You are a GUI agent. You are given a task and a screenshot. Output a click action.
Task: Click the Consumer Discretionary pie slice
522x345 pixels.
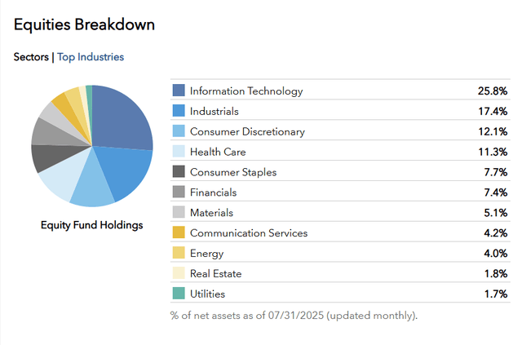(x=93, y=187)
